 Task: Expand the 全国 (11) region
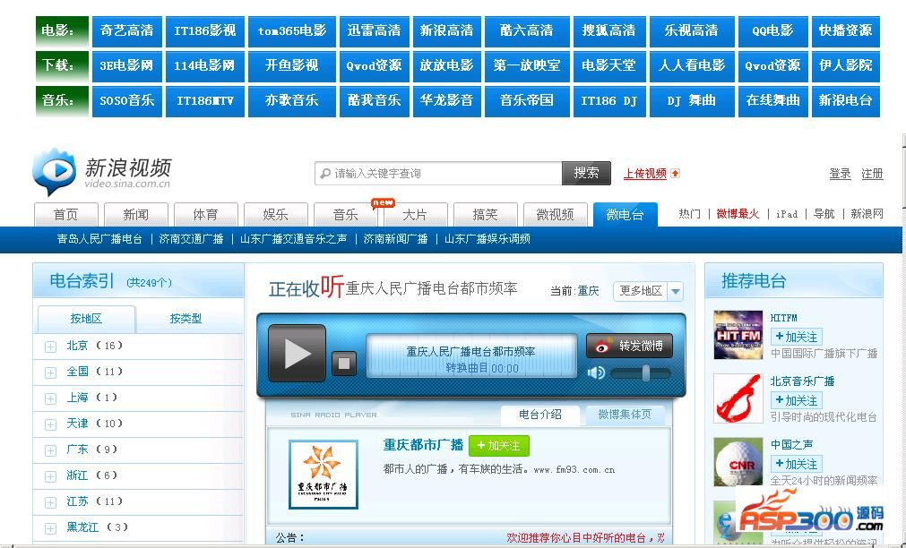click(50, 372)
